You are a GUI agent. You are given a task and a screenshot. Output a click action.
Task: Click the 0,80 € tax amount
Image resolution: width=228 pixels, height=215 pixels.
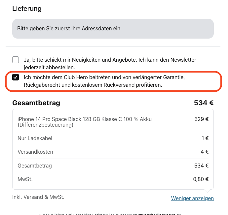(201, 179)
